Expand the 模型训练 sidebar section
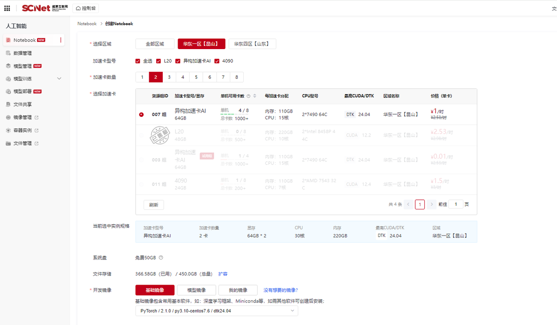This screenshot has height=325, width=557. click(x=59, y=79)
